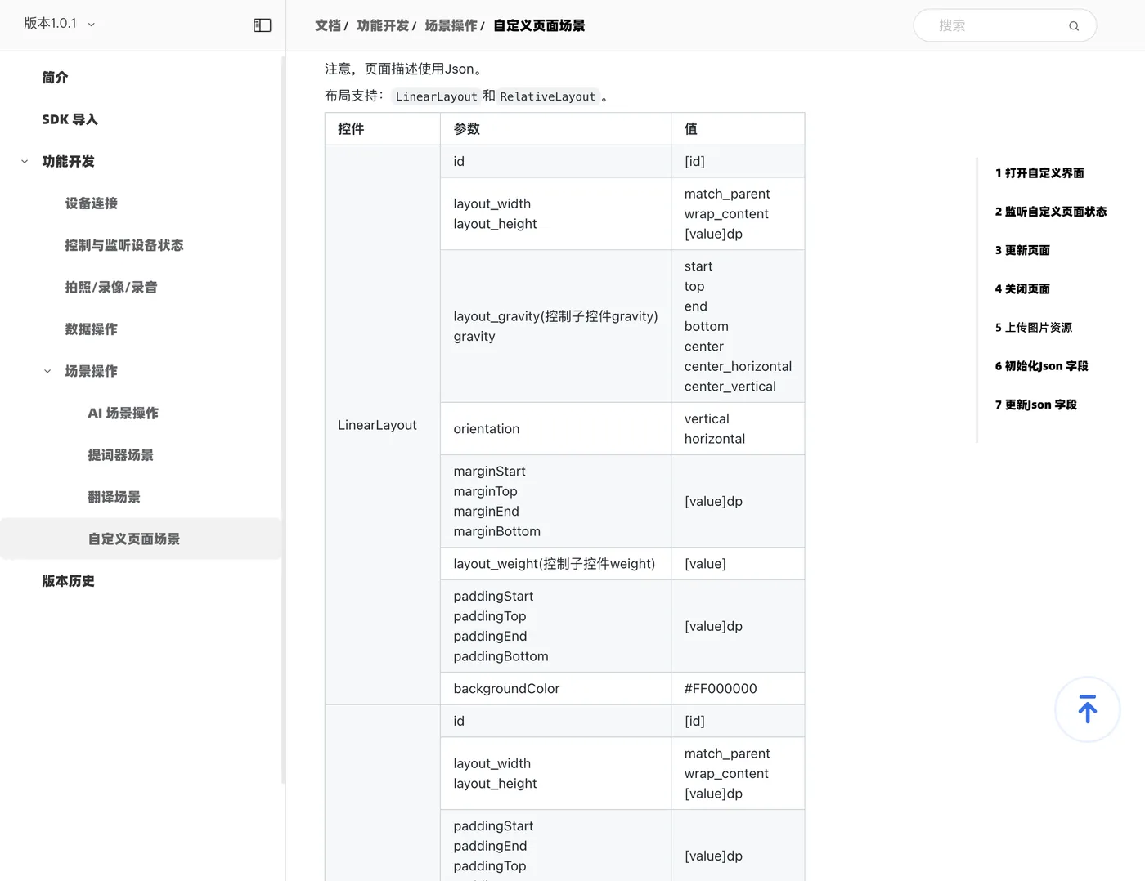Open the 提词器场景 page
Image resolution: width=1145 pixels, height=881 pixels.
tap(121, 455)
